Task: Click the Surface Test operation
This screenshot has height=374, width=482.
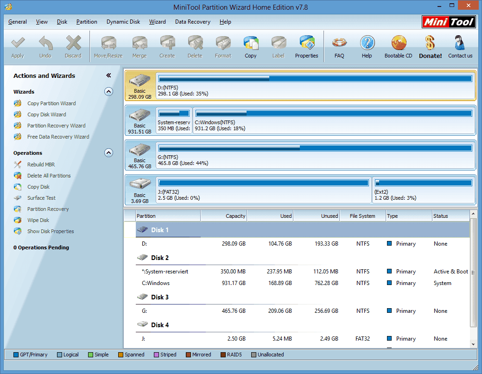Action: 42,198
